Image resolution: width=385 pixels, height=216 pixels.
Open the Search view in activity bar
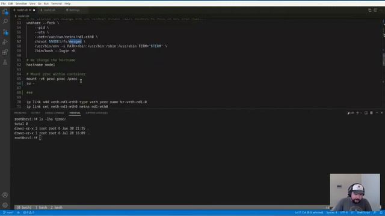(x=5, y=22)
